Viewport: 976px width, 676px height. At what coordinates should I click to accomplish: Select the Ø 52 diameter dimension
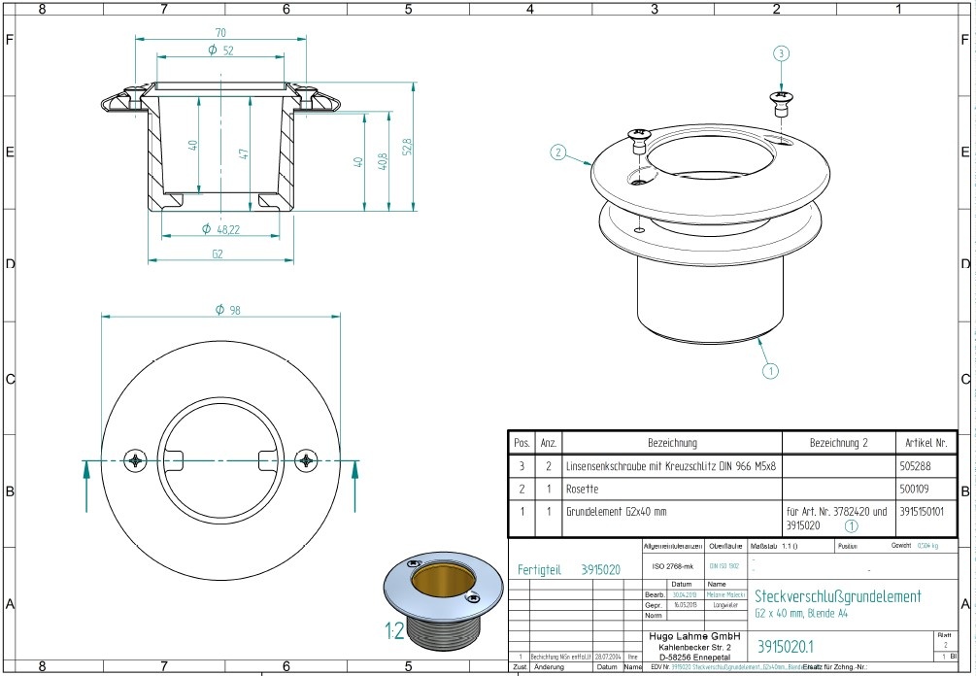(x=221, y=51)
